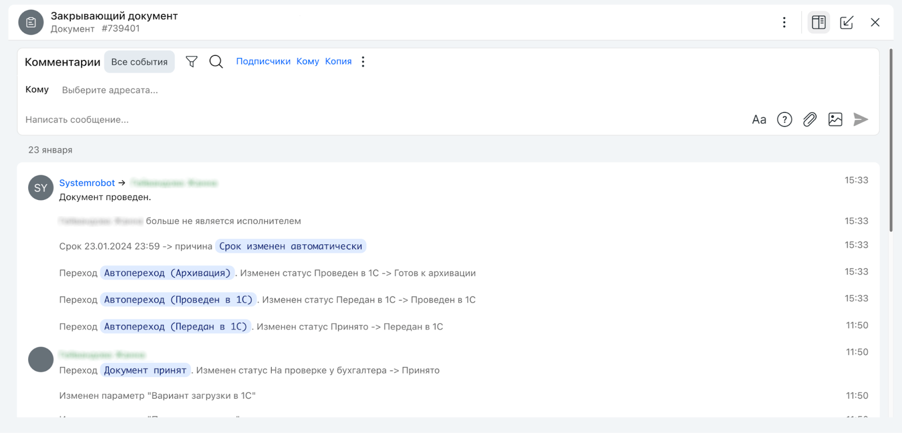
Task: Search comments with magnifier icon
Action: click(216, 61)
